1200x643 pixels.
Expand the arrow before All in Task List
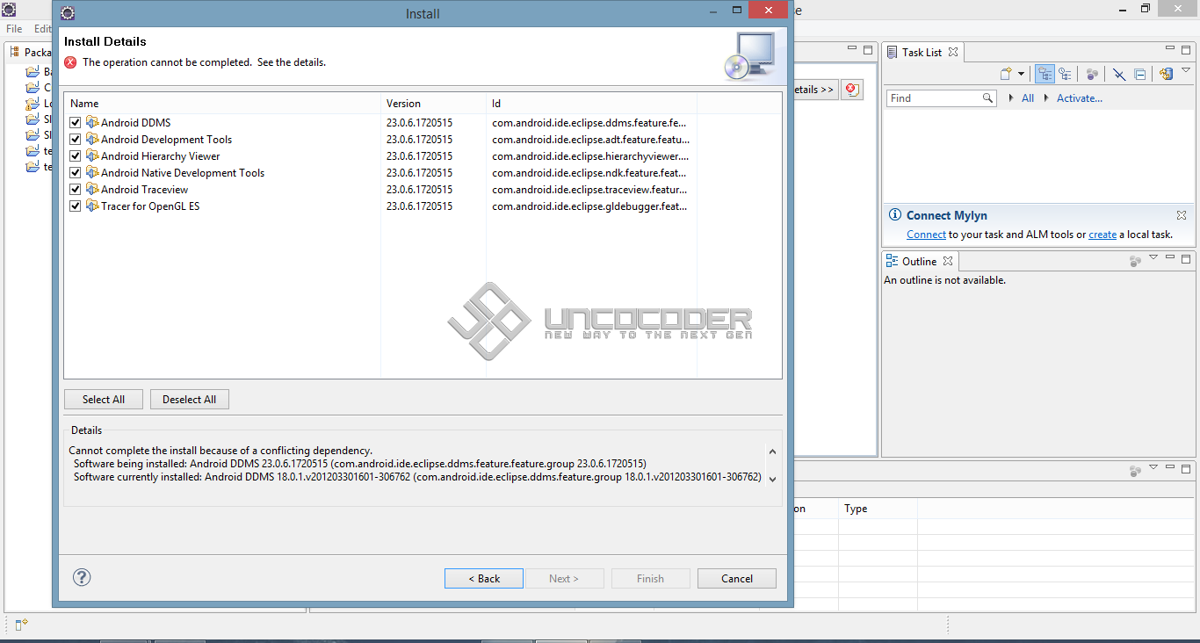pyautogui.click(x=1011, y=98)
